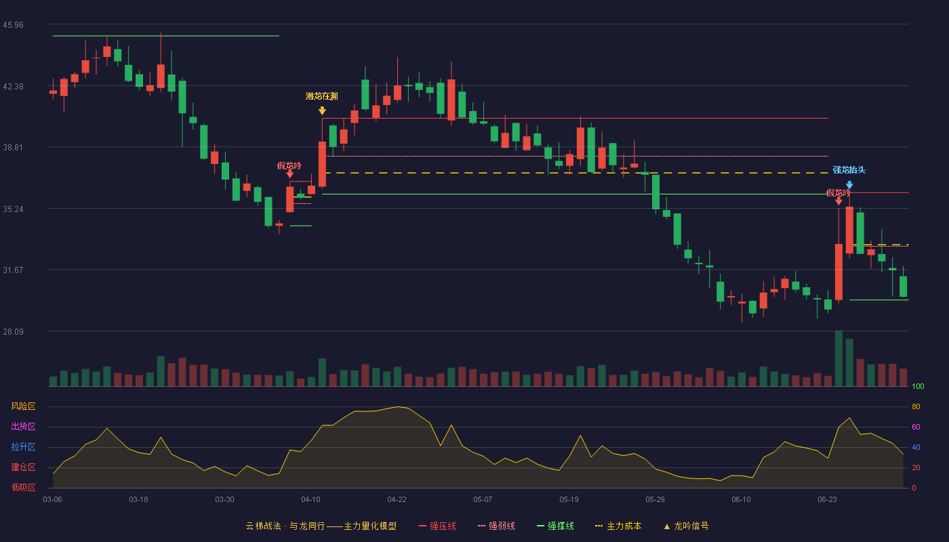Click the 03-18 date label
This screenshot has width=949, height=542.
click(x=138, y=499)
